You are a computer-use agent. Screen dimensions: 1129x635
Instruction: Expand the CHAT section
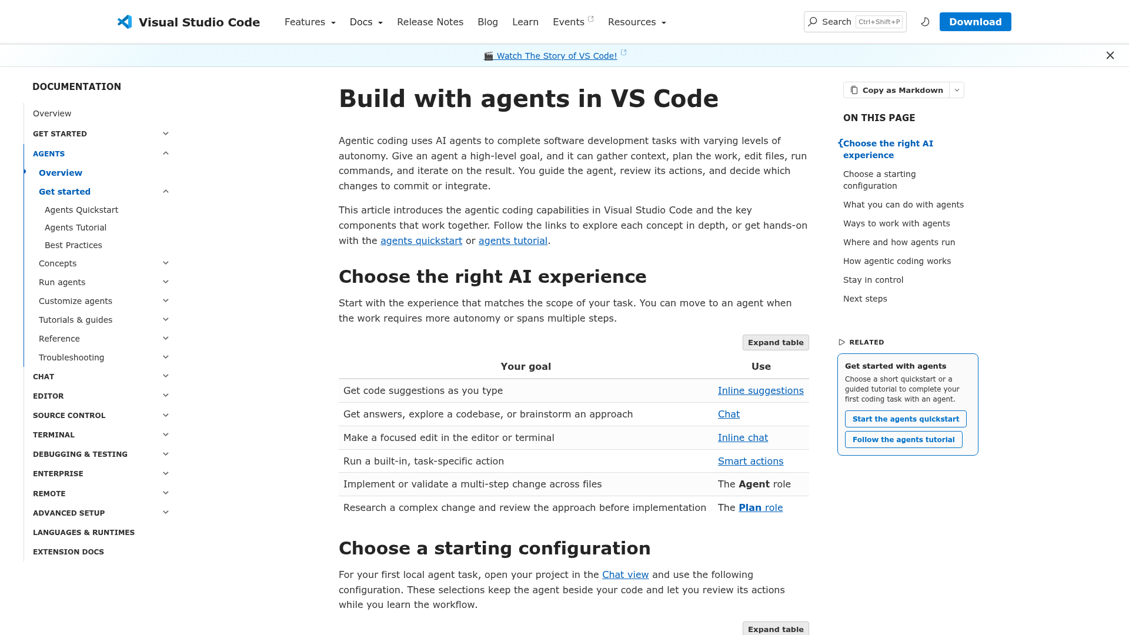click(166, 376)
